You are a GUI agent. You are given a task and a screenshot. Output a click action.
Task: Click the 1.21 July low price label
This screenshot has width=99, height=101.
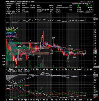(x=68, y=61)
